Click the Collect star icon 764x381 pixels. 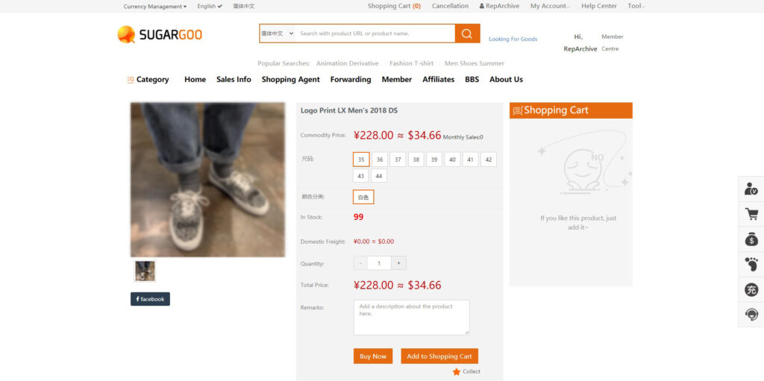point(456,372)
